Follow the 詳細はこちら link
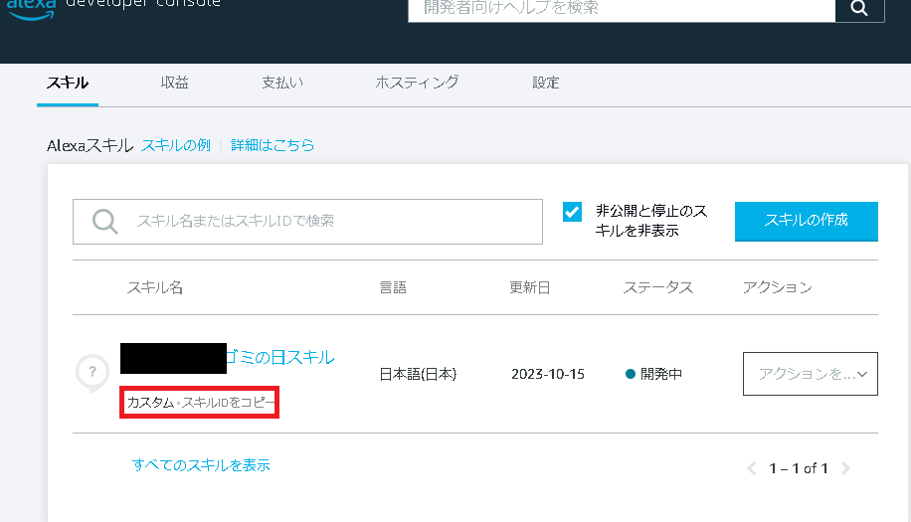This screenshot has width=911, height=522. tap(272, 145)
